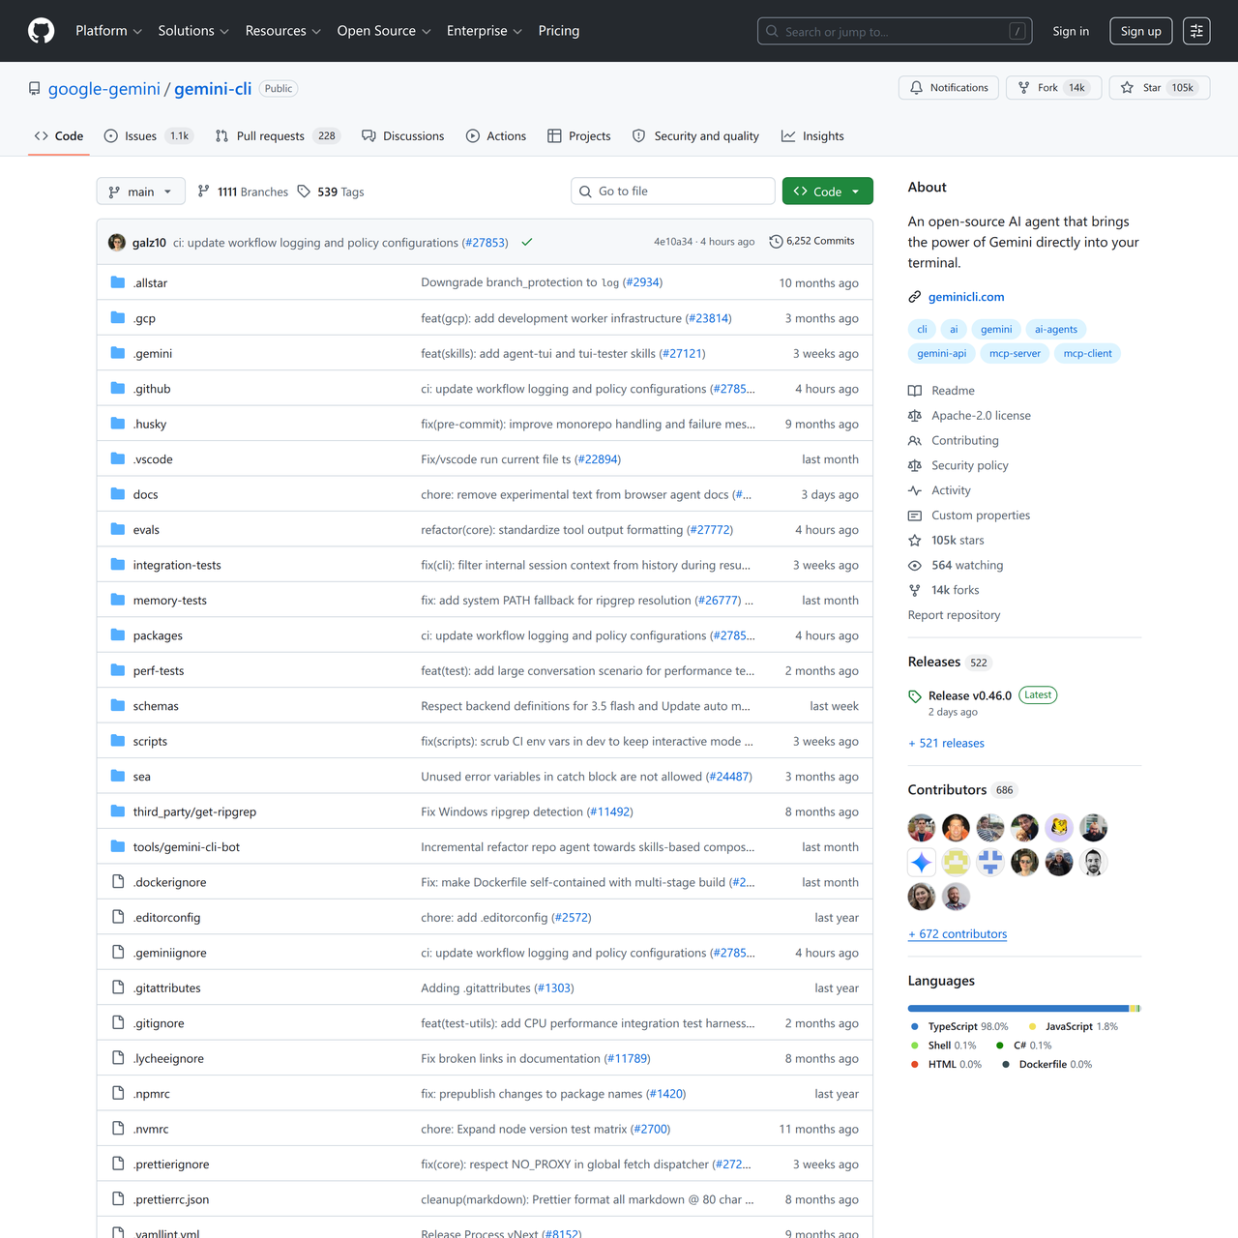1238x1238 pixels.
Task: Click the Tags icon showing 539 Tags
Action: [x=304, y=192]
